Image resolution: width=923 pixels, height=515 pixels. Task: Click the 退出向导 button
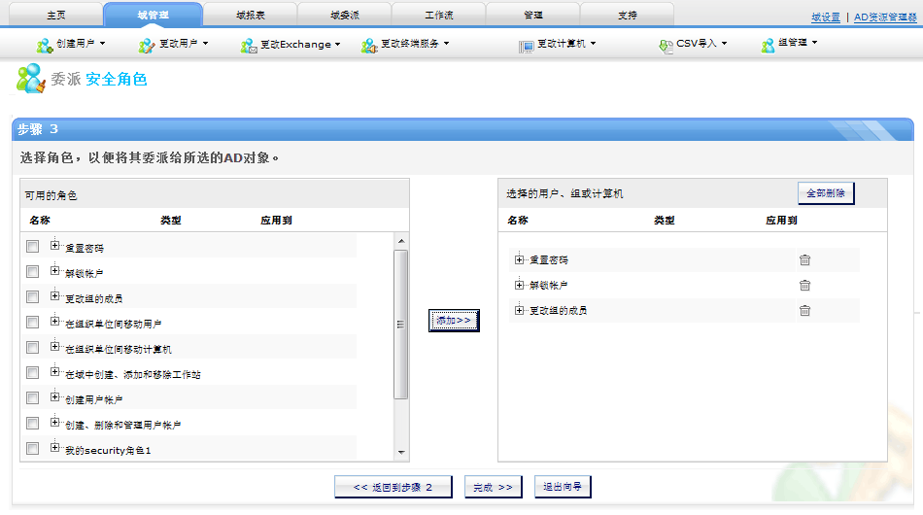(x=563, y=487)
